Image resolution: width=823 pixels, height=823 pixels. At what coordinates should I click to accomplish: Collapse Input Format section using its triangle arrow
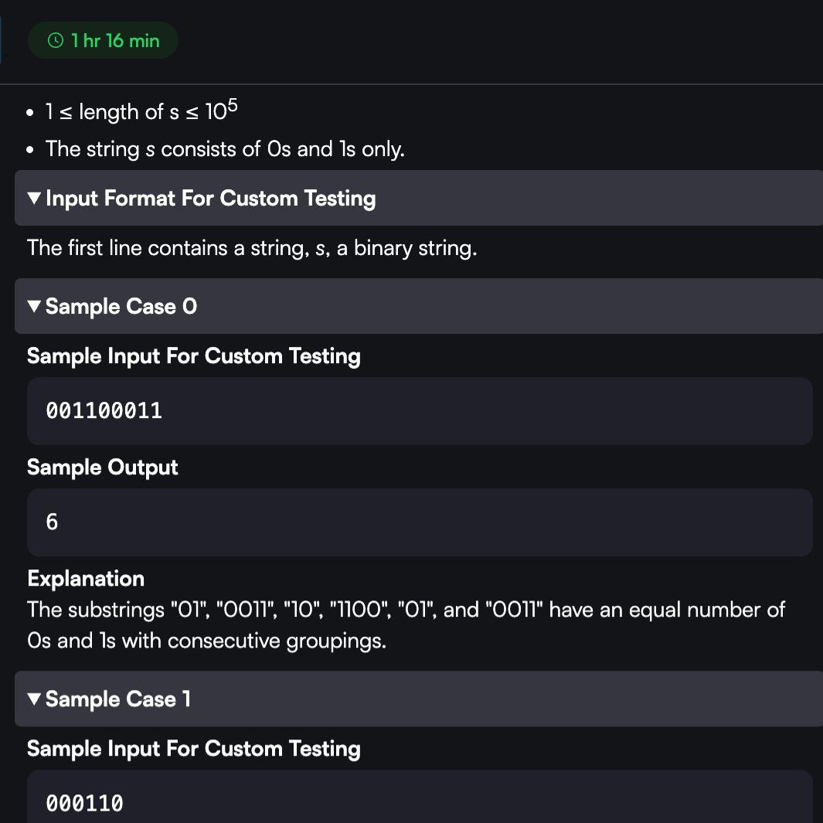[x=34, y=199]
